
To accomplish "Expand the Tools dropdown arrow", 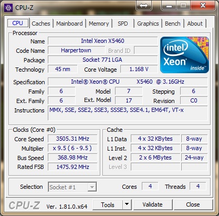I will (127, 204).
